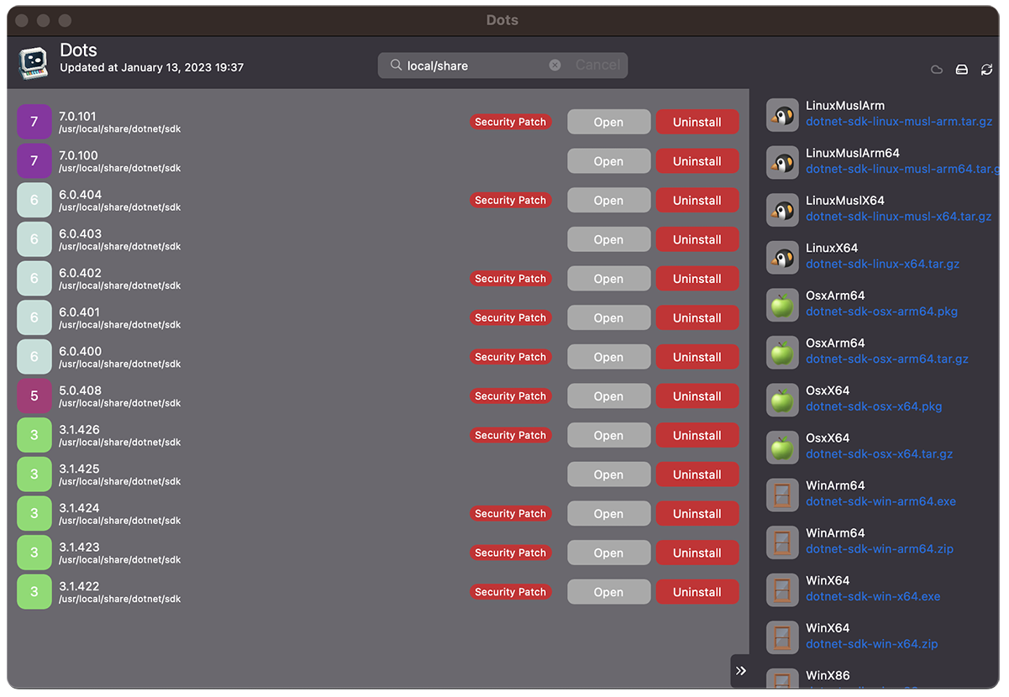Click the cloud icon in the header
The image size is (1009, 697).
pyautogui.click(x=936, y=70)
